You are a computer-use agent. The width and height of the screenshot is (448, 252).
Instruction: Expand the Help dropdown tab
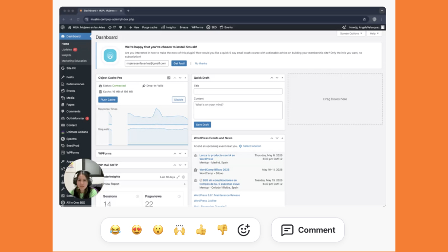[374, 34]
